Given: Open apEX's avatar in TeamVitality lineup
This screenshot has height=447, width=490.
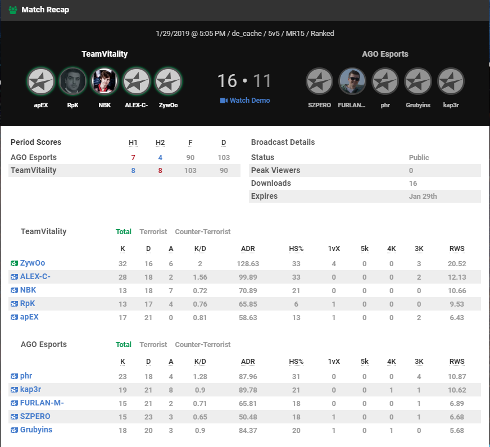Looking at the screenshot, I should click(x=41, y=81).
